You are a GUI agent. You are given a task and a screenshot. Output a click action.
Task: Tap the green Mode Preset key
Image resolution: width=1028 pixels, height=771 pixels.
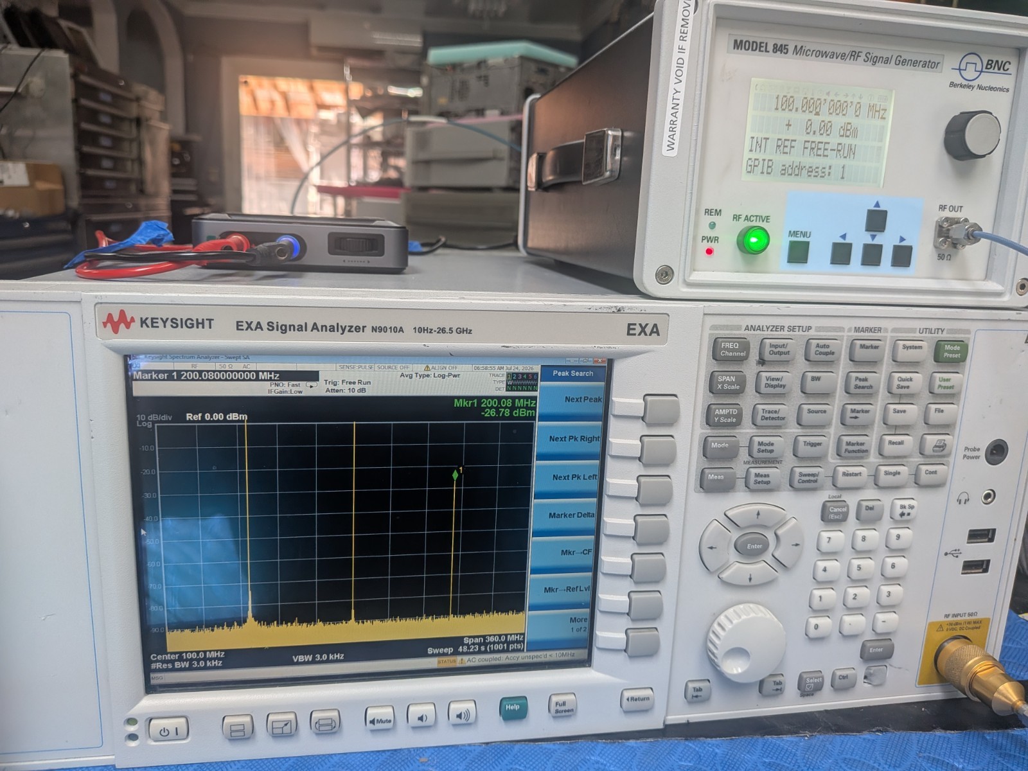951,351
